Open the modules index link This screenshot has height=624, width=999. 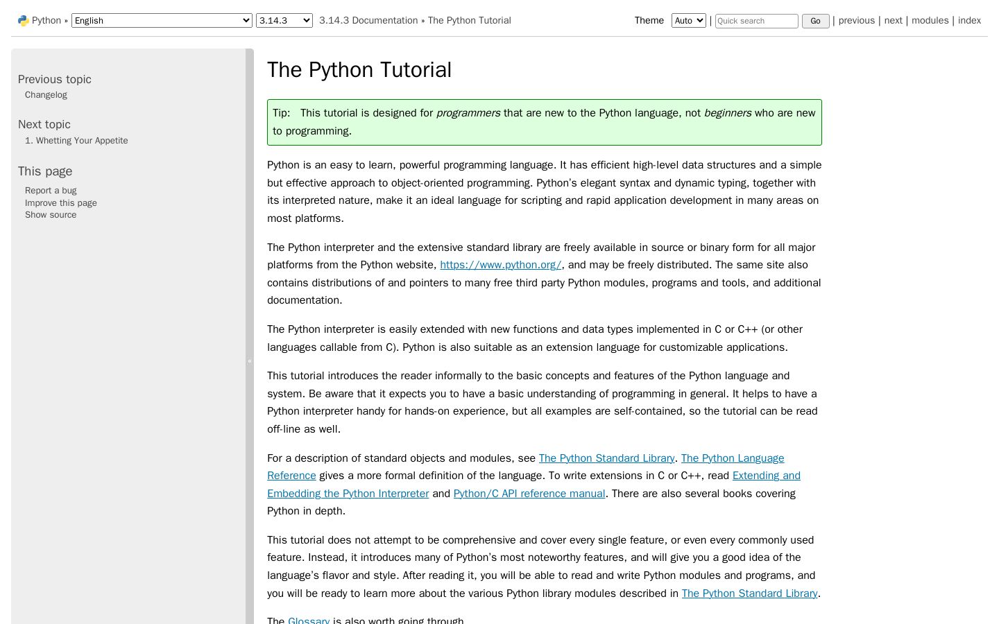[x=930, y=21]
